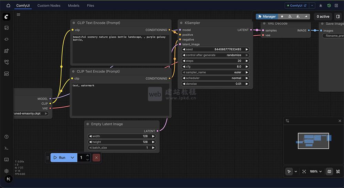Open the help question mark icon in sidebar
Image resolution: width=344 pixels, height=188 pixels.
[7, 137]
